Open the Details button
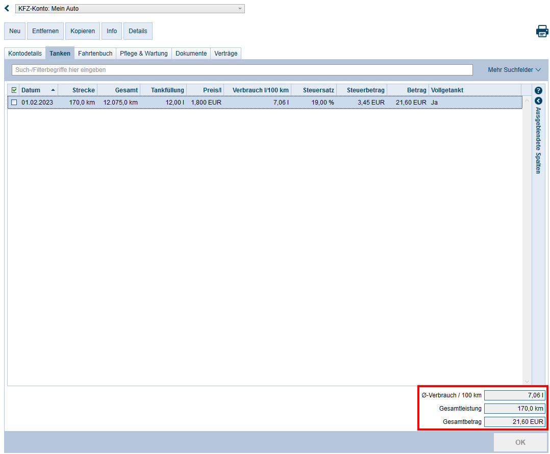550x454 pixels. [138, 31]
